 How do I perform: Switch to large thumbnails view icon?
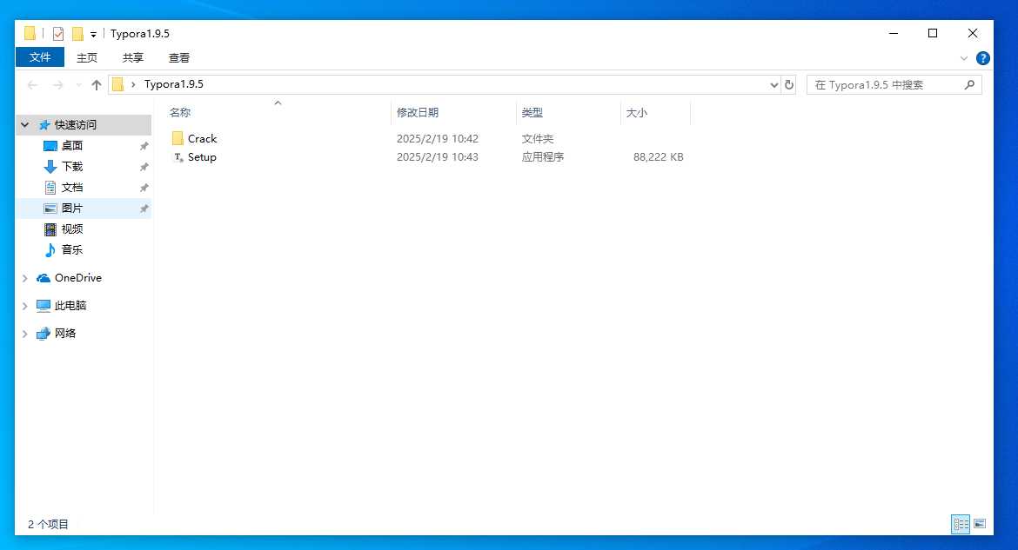(x=980, y=524)
